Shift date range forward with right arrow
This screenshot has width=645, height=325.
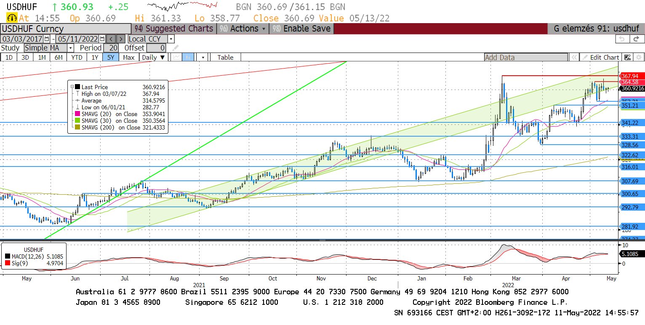tap(120, 39)
